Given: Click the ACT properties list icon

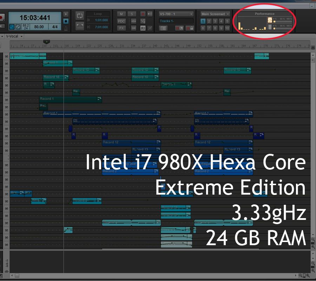Looking at the screenshot, I should [x=163, y=28].
